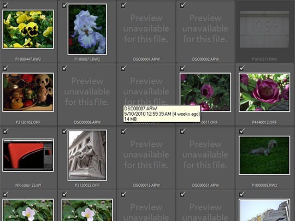
Task: Select the DSC00001.ARW preview unavailable placeholder
Action: point(146,28)
